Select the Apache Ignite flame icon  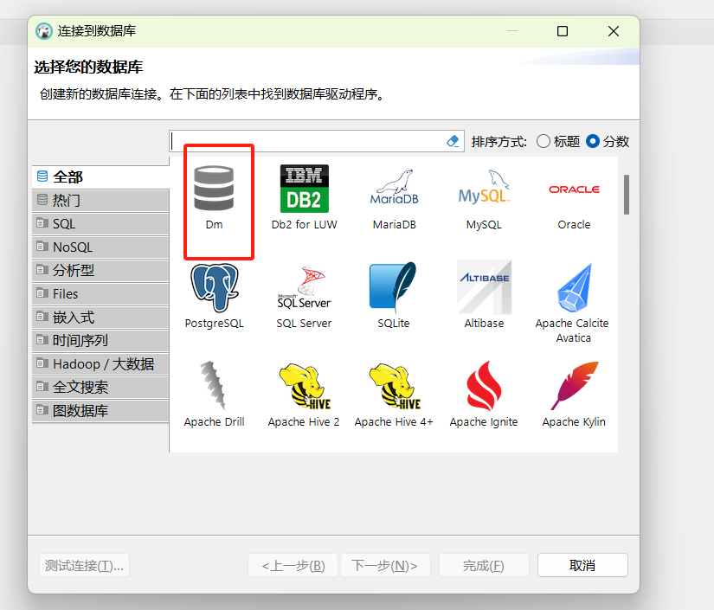(x=484, y=386)
